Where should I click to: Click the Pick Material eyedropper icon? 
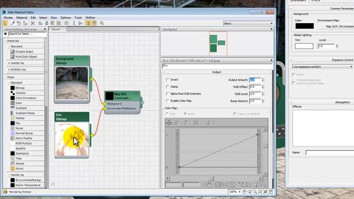(x=13, y=23)
